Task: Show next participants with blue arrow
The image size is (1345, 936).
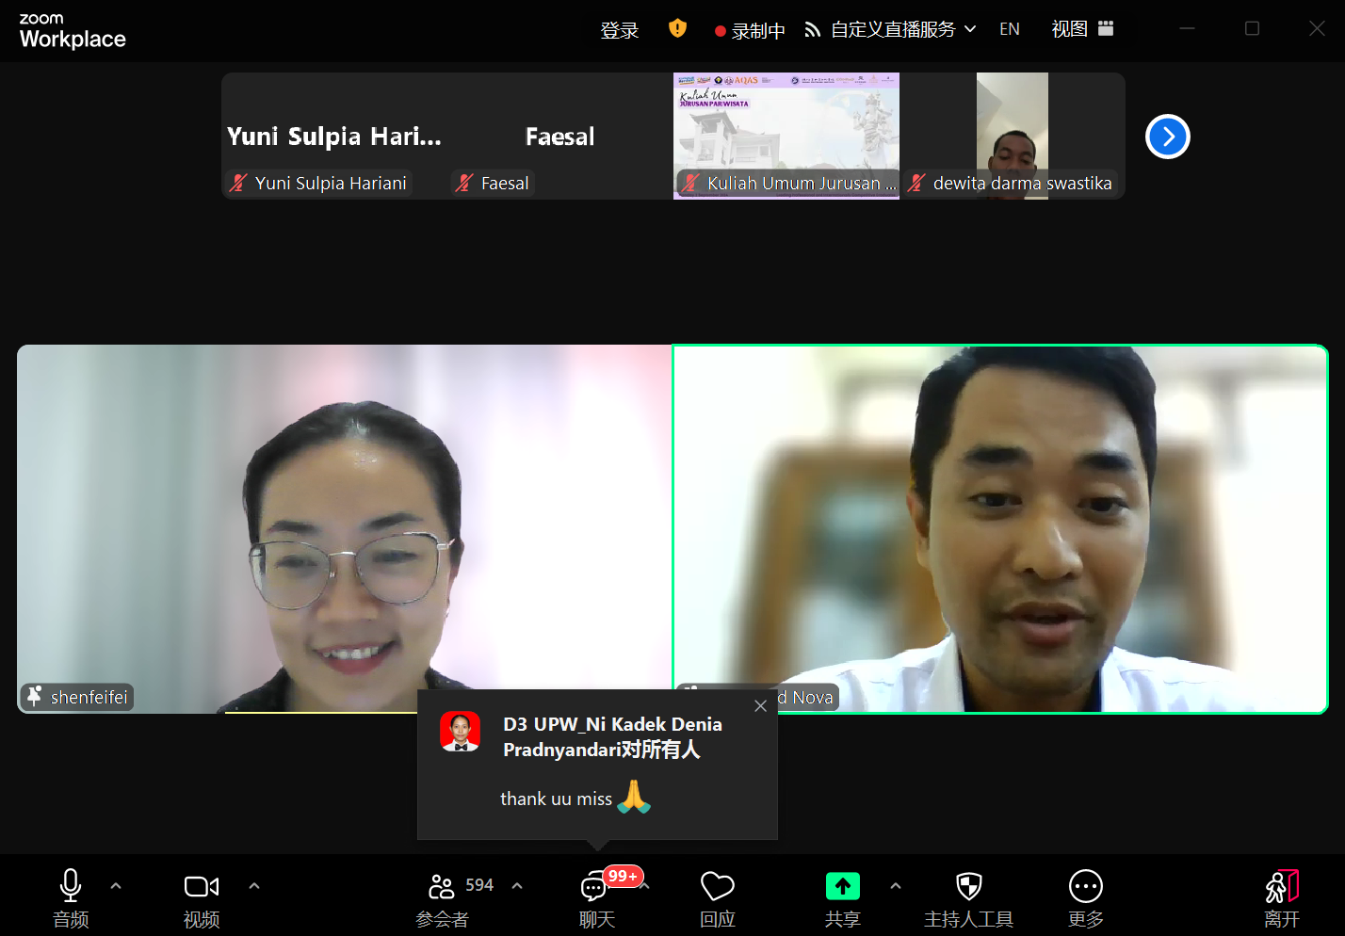Action: pos(1167,137)
